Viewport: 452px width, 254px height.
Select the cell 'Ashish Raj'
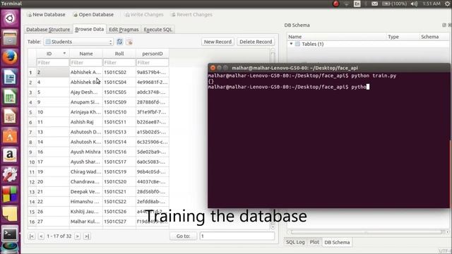pyautogui.click(x=86, y=122)
